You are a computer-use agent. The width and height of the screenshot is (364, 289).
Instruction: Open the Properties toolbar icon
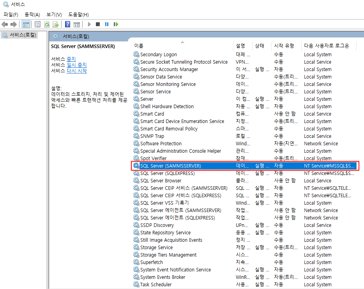pyautogui.click(x=37, y=24)
